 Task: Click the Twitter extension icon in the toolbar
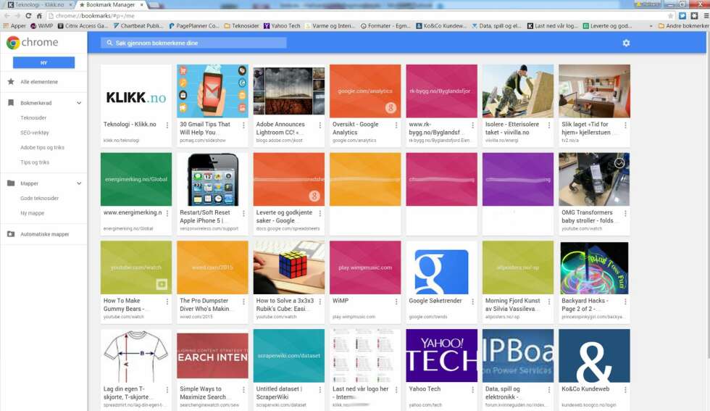pyautogui.click(x=682, y=15)
